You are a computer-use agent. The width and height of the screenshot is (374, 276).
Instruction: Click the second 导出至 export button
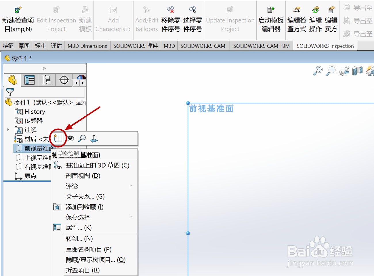point(358,21)
